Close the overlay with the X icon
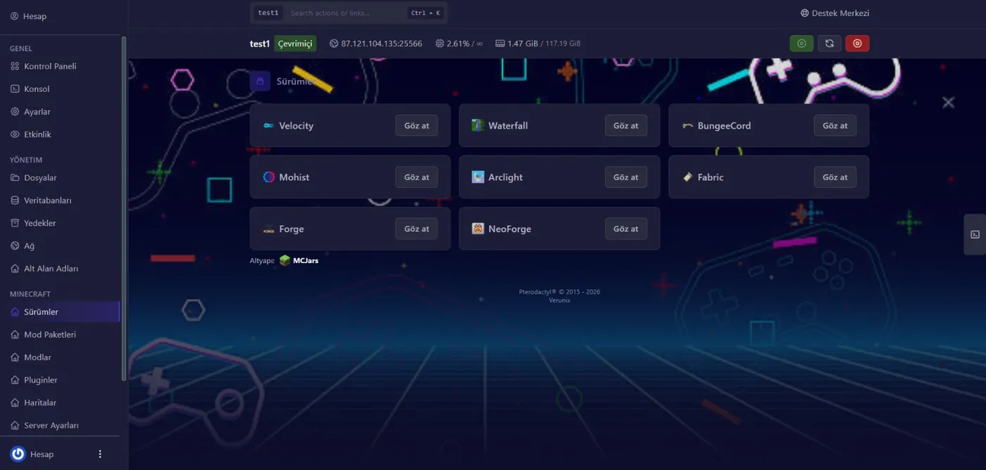This screenshot has height=470, width=986. 949,103
